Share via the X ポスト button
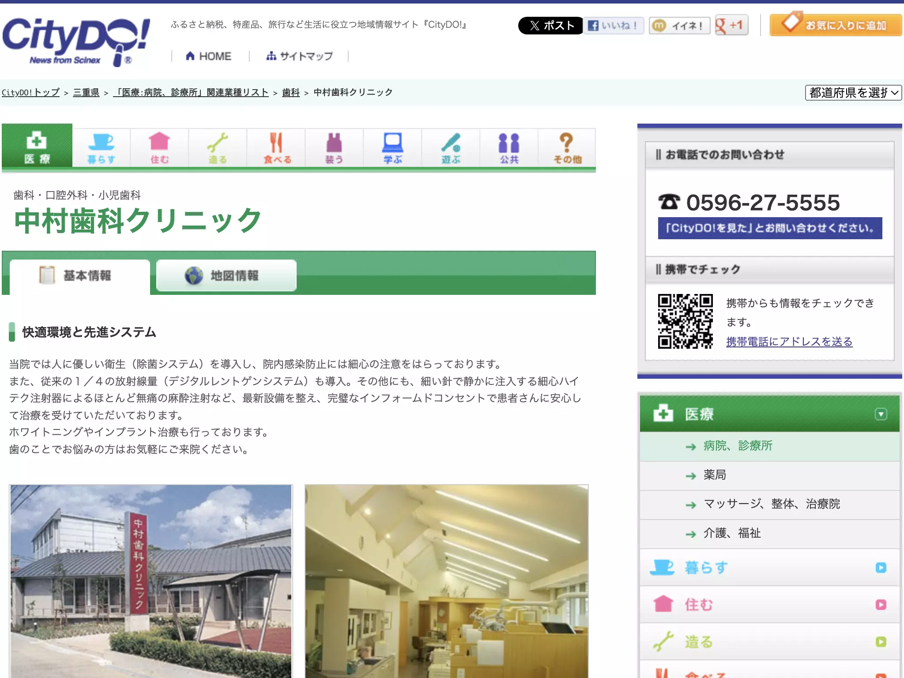 click(550, 26)
